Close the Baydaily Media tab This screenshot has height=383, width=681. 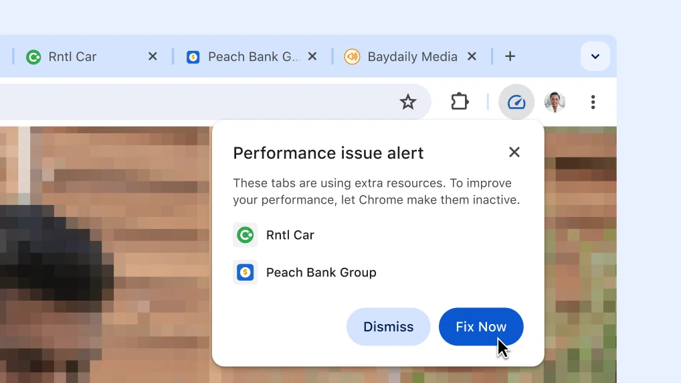point(472,57)
